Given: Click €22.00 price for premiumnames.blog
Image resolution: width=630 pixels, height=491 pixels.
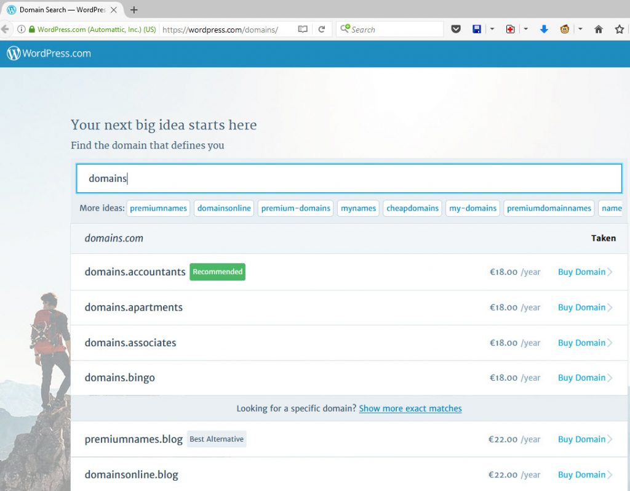Looking at the screenshot, I should click(503, 439).
